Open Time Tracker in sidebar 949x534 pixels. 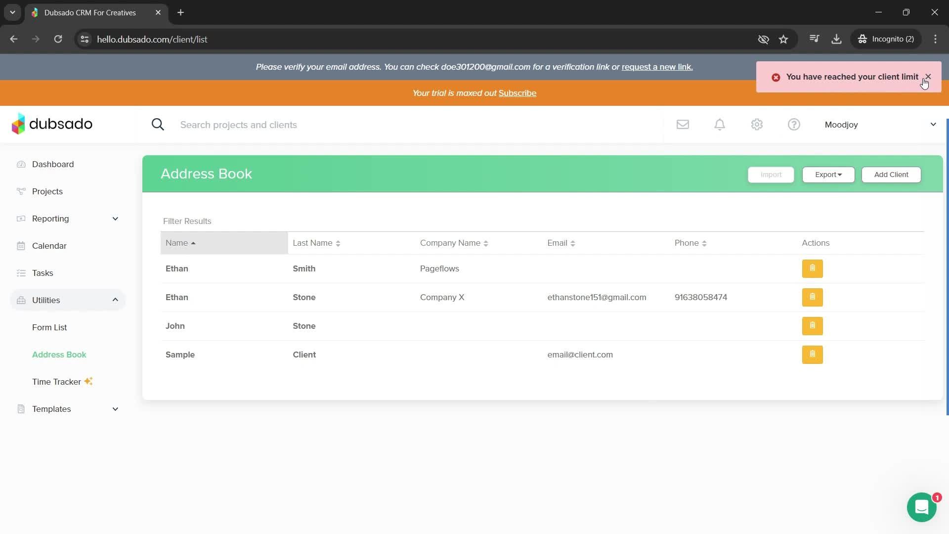coord(56,382)
